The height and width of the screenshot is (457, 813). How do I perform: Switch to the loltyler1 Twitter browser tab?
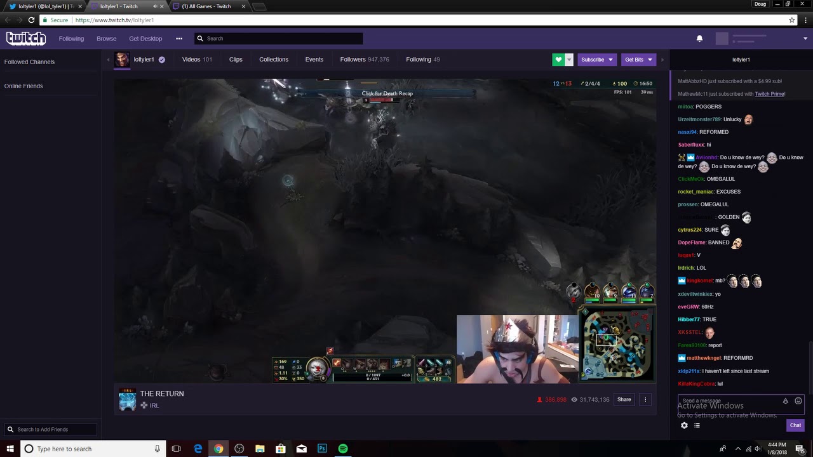point(44,6)
